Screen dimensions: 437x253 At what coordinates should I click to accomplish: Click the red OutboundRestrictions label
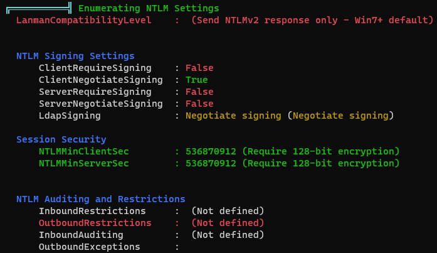[95, 223]
